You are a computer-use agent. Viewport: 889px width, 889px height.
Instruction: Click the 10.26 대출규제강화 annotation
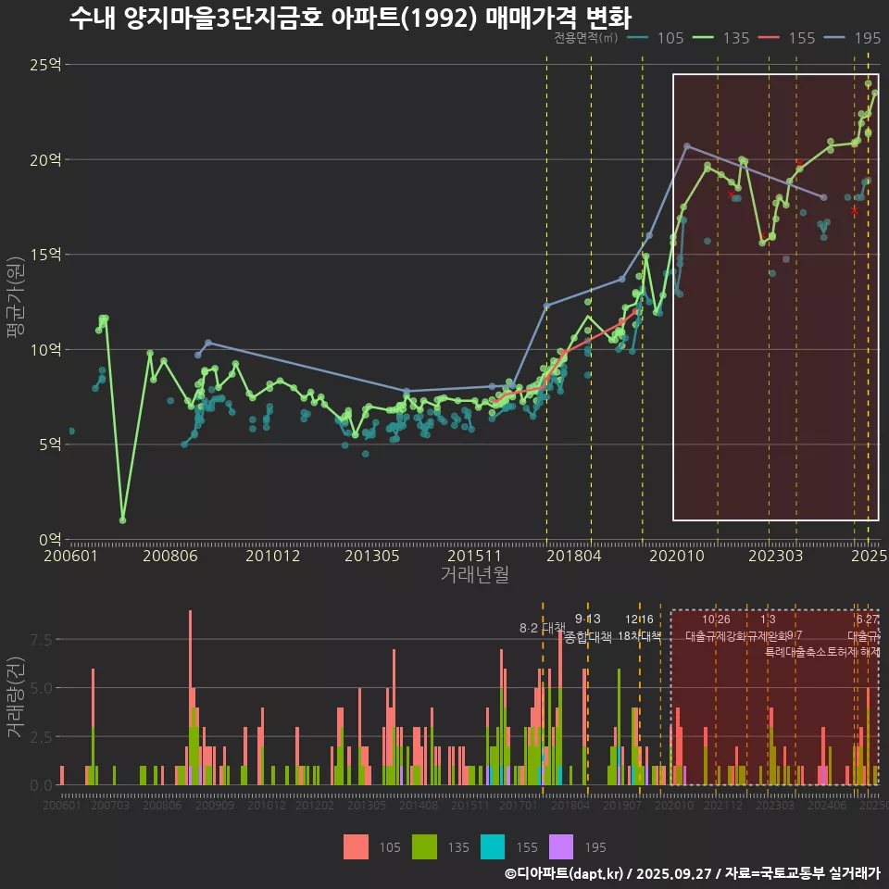(716, 628)
